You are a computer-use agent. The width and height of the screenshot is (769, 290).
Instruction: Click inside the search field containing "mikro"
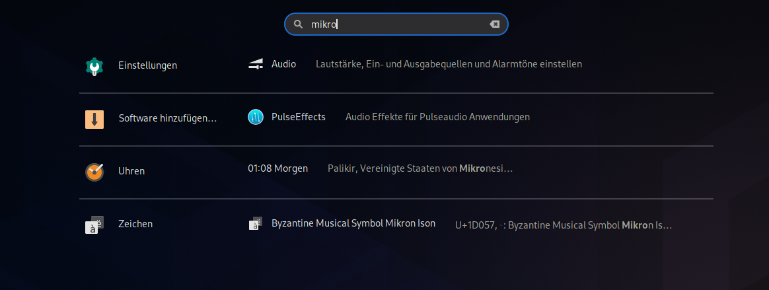(x=396, y=24)
